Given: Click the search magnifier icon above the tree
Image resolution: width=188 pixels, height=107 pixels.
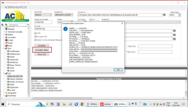Looking at the screenshot, I should 28,25.
